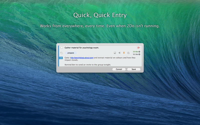Click the notes text 'extract material on colours'
The image size is (200, 125).
(111, 58)
